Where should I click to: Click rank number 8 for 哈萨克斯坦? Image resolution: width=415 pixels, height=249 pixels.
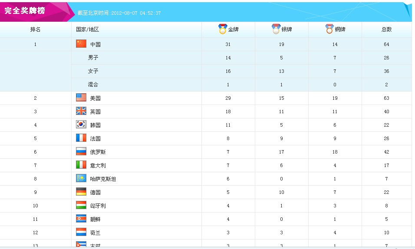35,179
